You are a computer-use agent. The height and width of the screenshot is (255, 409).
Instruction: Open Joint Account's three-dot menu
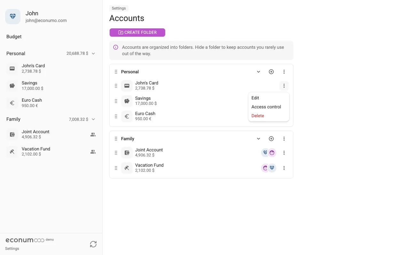tap(284, 153)
